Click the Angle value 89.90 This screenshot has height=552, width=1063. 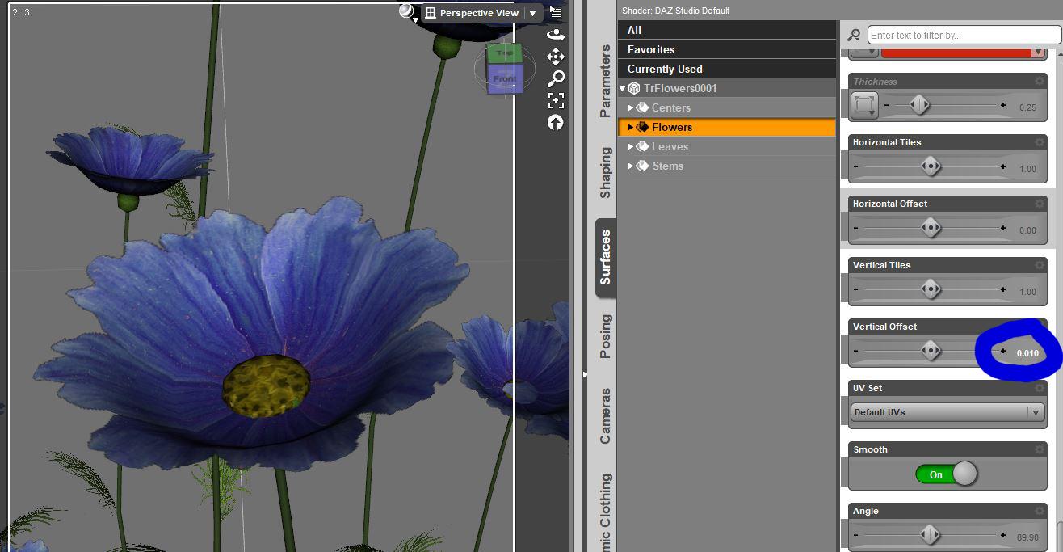(x=1027, y=537)
